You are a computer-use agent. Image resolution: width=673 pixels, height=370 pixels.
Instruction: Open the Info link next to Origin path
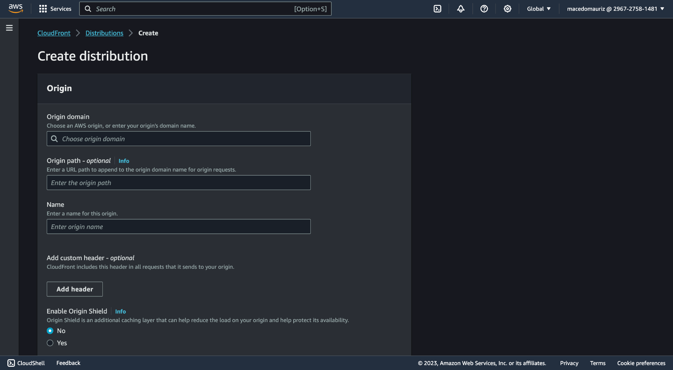coord(124,161)
